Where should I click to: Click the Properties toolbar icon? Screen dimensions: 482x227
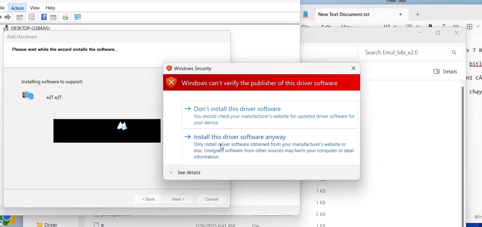click(32, 17)
